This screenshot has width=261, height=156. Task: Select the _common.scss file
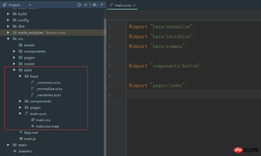[x=48, y=83]
